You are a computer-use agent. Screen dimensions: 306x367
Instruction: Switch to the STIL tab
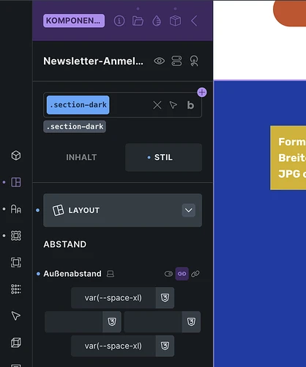coord(163,157)
